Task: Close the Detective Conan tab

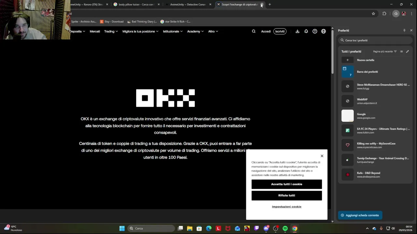Action: [x=210, y=5]
